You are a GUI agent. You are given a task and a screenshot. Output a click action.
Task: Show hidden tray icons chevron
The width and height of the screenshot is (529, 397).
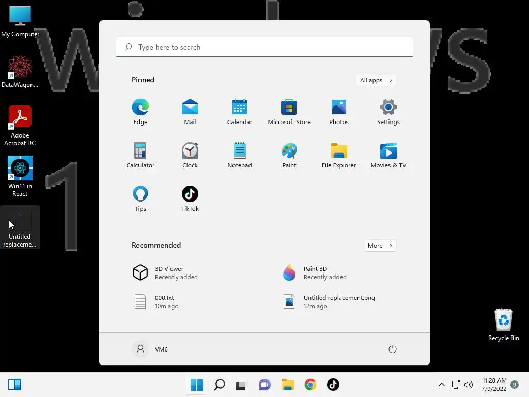pyautogui.click(x=441, y=385)
